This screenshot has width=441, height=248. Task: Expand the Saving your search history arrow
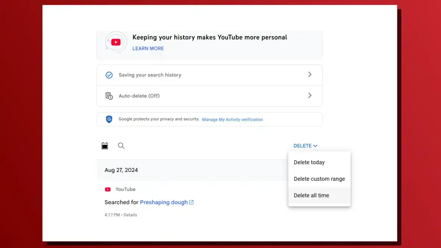[x=309, y=75]
